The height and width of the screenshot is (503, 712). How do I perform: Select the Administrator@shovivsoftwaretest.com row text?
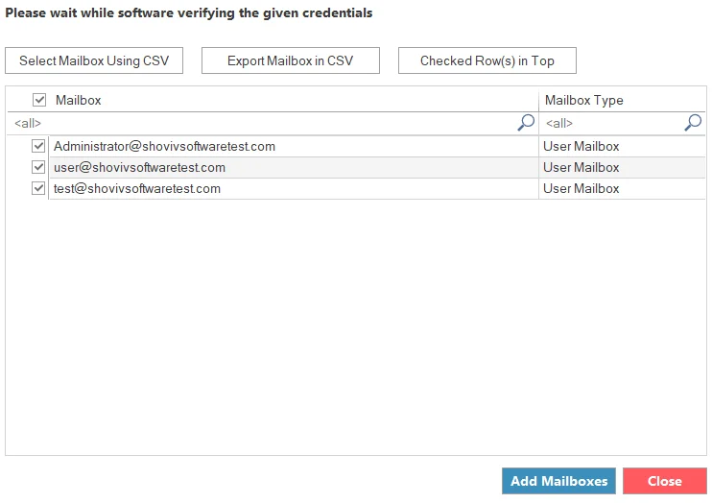[x=164, y=146]
